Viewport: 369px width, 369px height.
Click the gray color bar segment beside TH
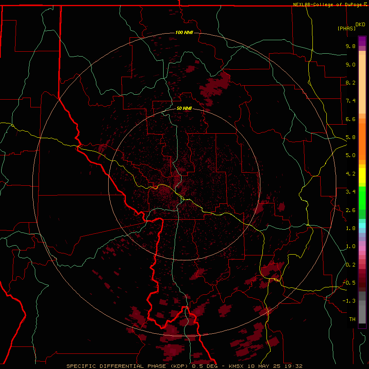[x=362, y=314]
